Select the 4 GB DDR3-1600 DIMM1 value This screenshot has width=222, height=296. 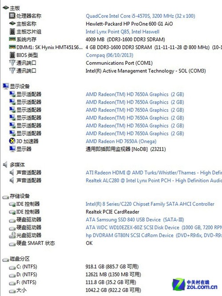(154, 47)
